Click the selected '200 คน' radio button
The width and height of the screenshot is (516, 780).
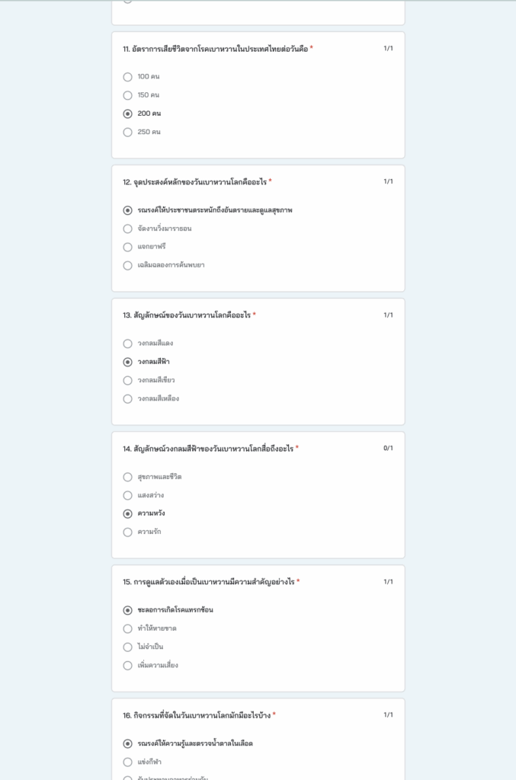(x=127, y=113)
